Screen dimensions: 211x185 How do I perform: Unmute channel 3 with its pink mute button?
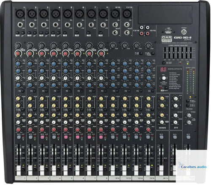pyautogui.click(x=42, y=137)
